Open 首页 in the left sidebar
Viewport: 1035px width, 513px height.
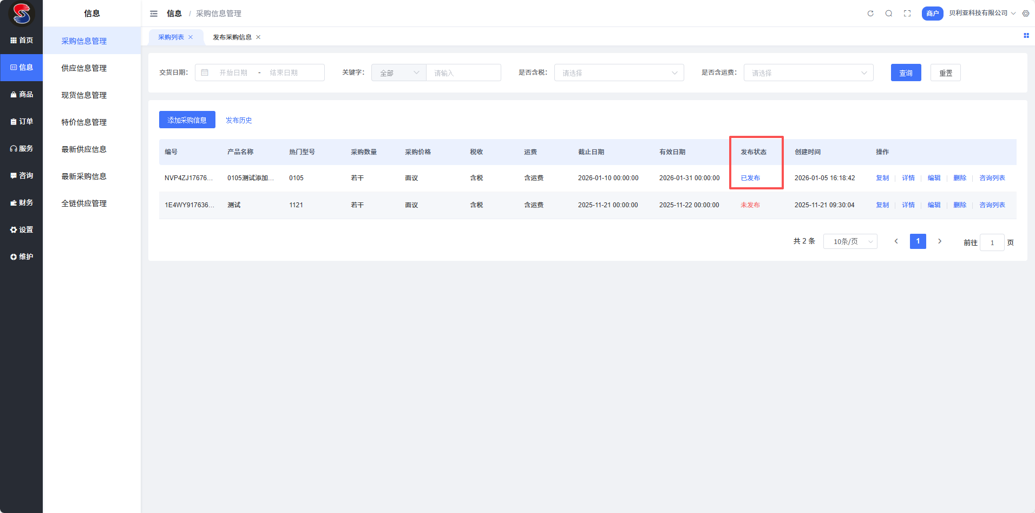[22, 41]
